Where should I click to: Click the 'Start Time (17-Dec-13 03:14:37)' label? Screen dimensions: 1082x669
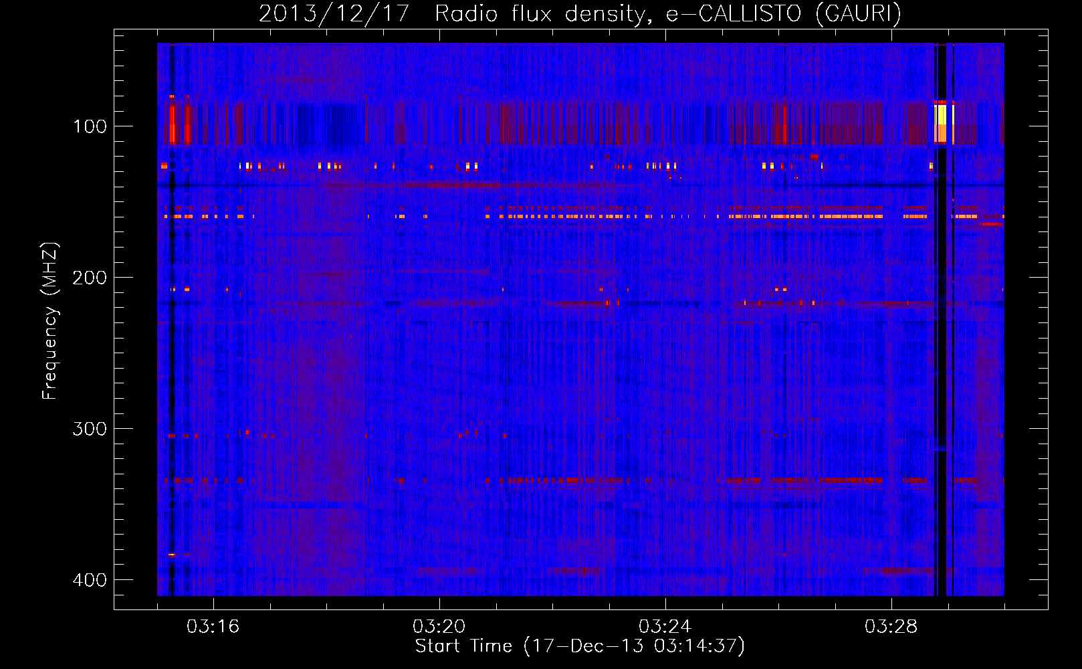[x=580, y=646]
